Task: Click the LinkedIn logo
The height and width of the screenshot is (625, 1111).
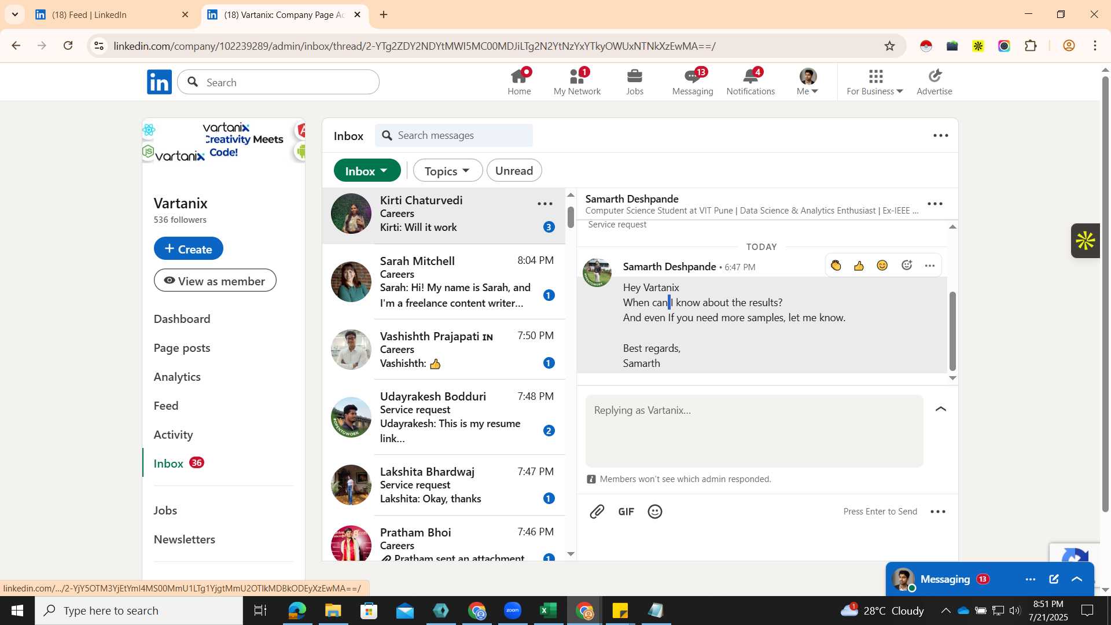Action: (x=159, y=82)
